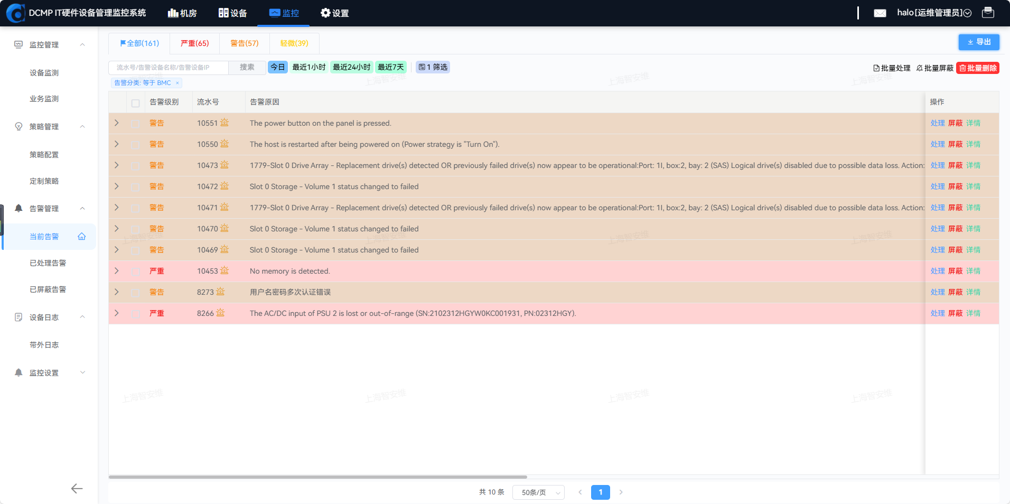Click the 设备日志 document icon in sidebar
The image size is (1010, 504).
[18, 318]
